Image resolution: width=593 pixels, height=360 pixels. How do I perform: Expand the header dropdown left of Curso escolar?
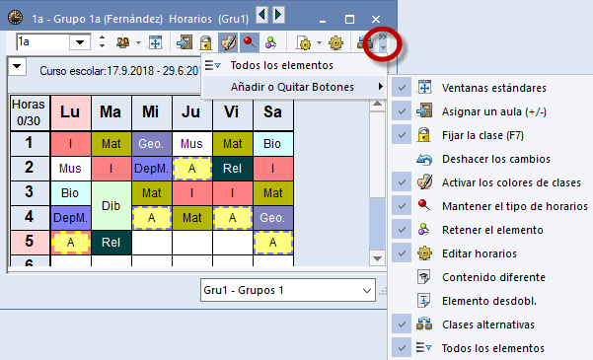(17, 66)
